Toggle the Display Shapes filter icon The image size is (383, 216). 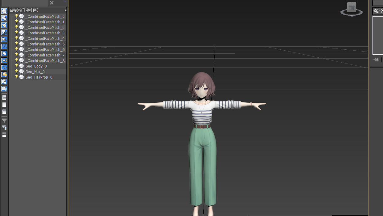tap(4, 18)
